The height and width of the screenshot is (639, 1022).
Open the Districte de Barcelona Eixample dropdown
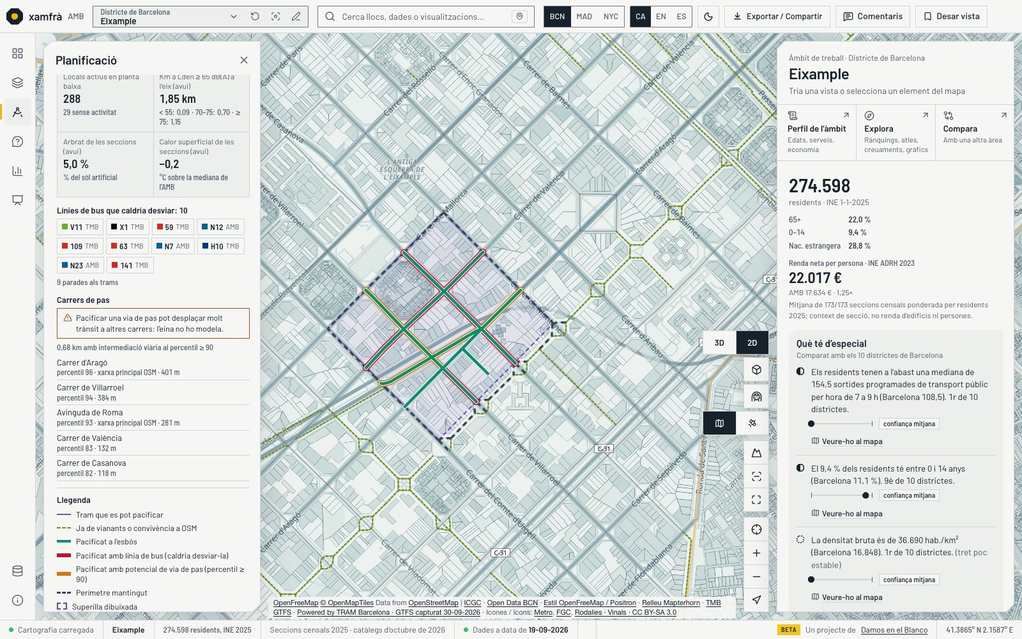click(x=169, y=17)
